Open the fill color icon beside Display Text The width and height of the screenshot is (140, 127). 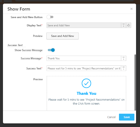[128, 25]
